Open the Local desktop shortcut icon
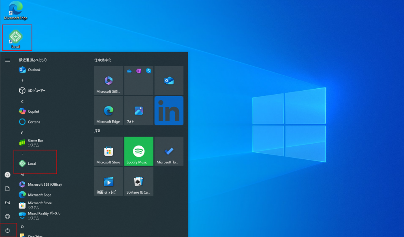The width and height of the screenshot is (404, 237). point(16,37)
